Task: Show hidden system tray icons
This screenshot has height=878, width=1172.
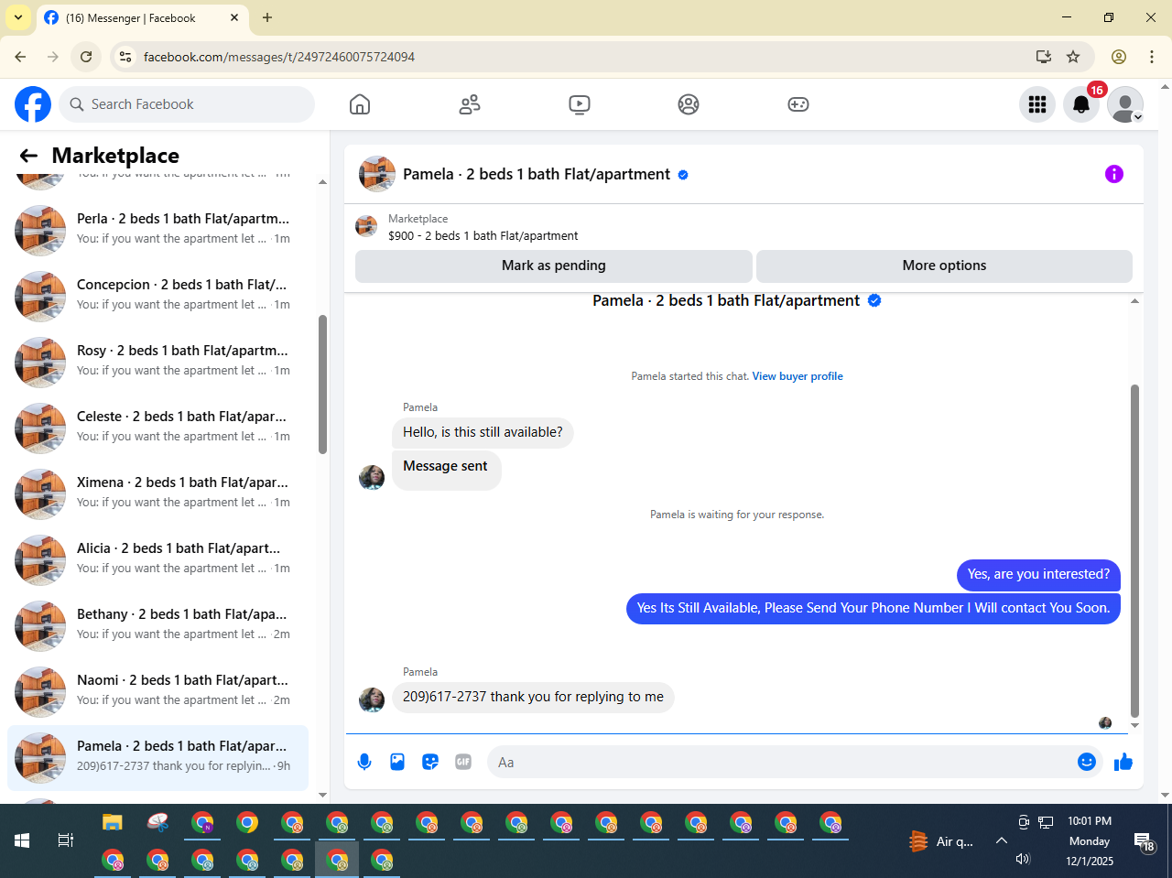Action: 1002,840
